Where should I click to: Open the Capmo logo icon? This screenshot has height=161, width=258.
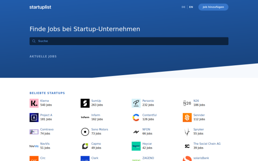(85, 146)
